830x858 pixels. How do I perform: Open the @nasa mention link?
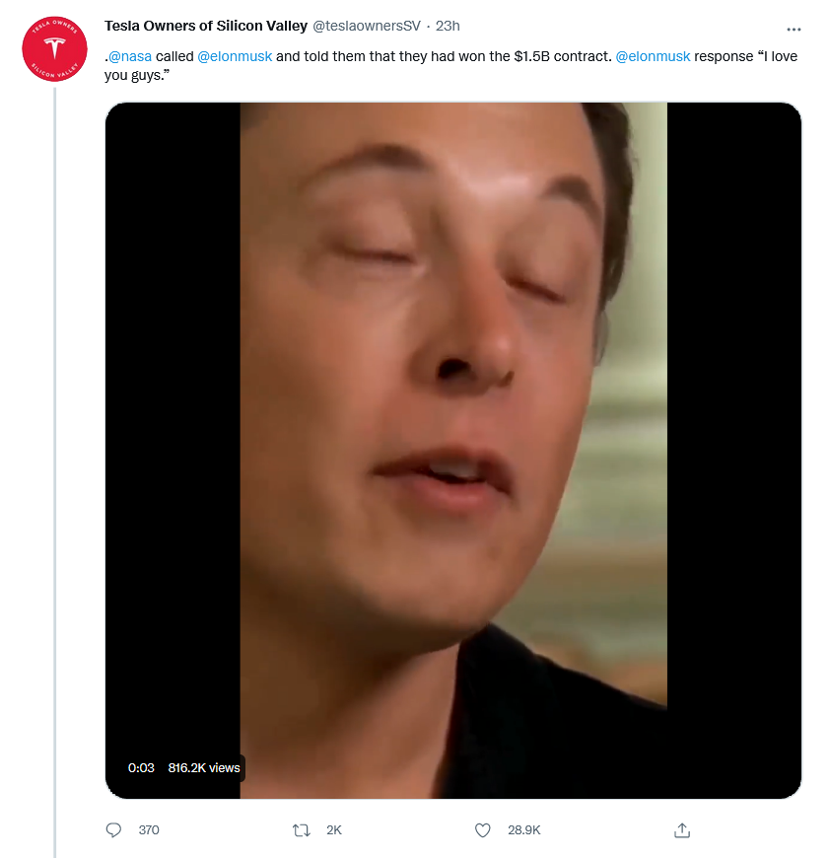(130, 56)
